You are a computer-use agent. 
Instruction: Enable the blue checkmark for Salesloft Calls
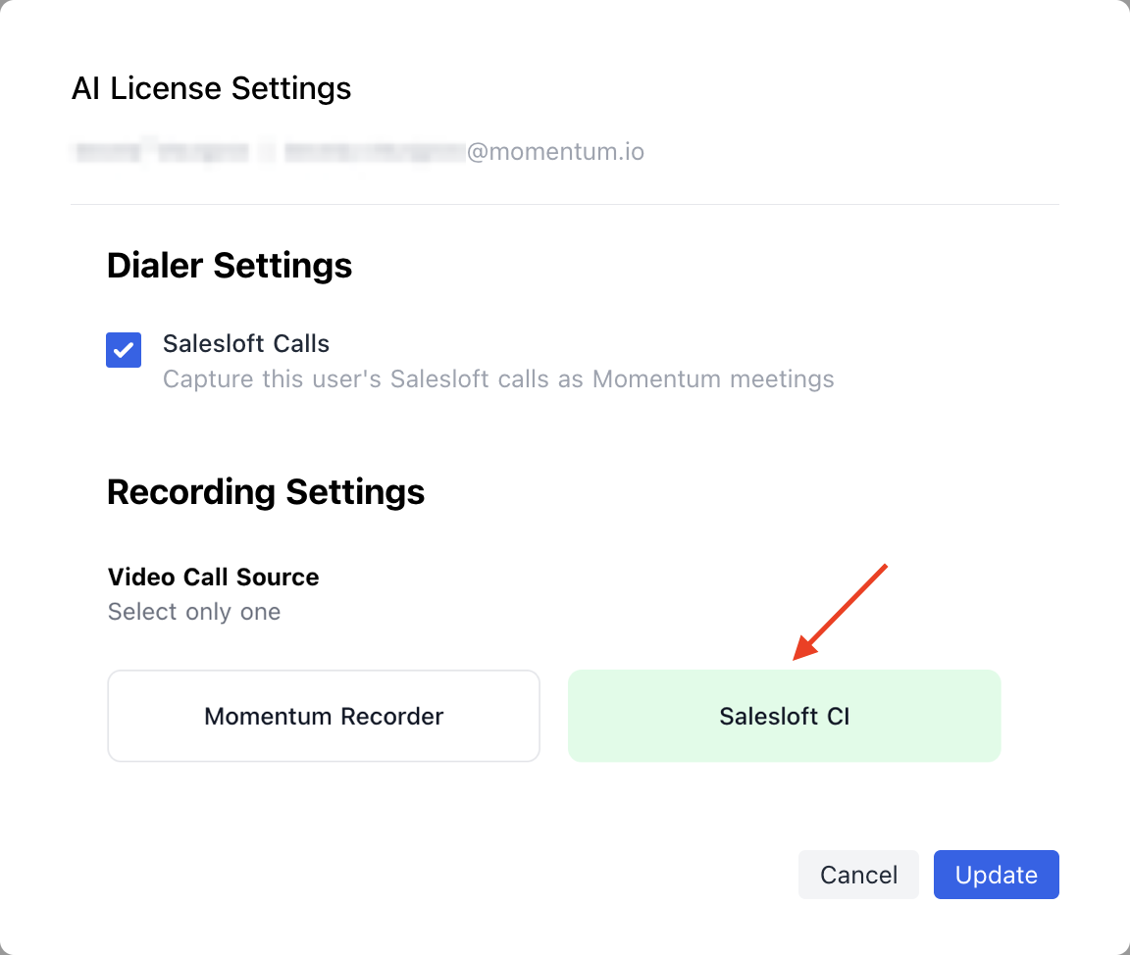click(124, 350)
